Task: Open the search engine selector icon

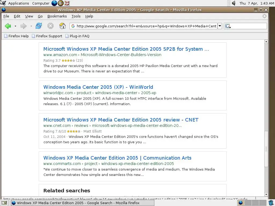Action: [x=228, y=26]
